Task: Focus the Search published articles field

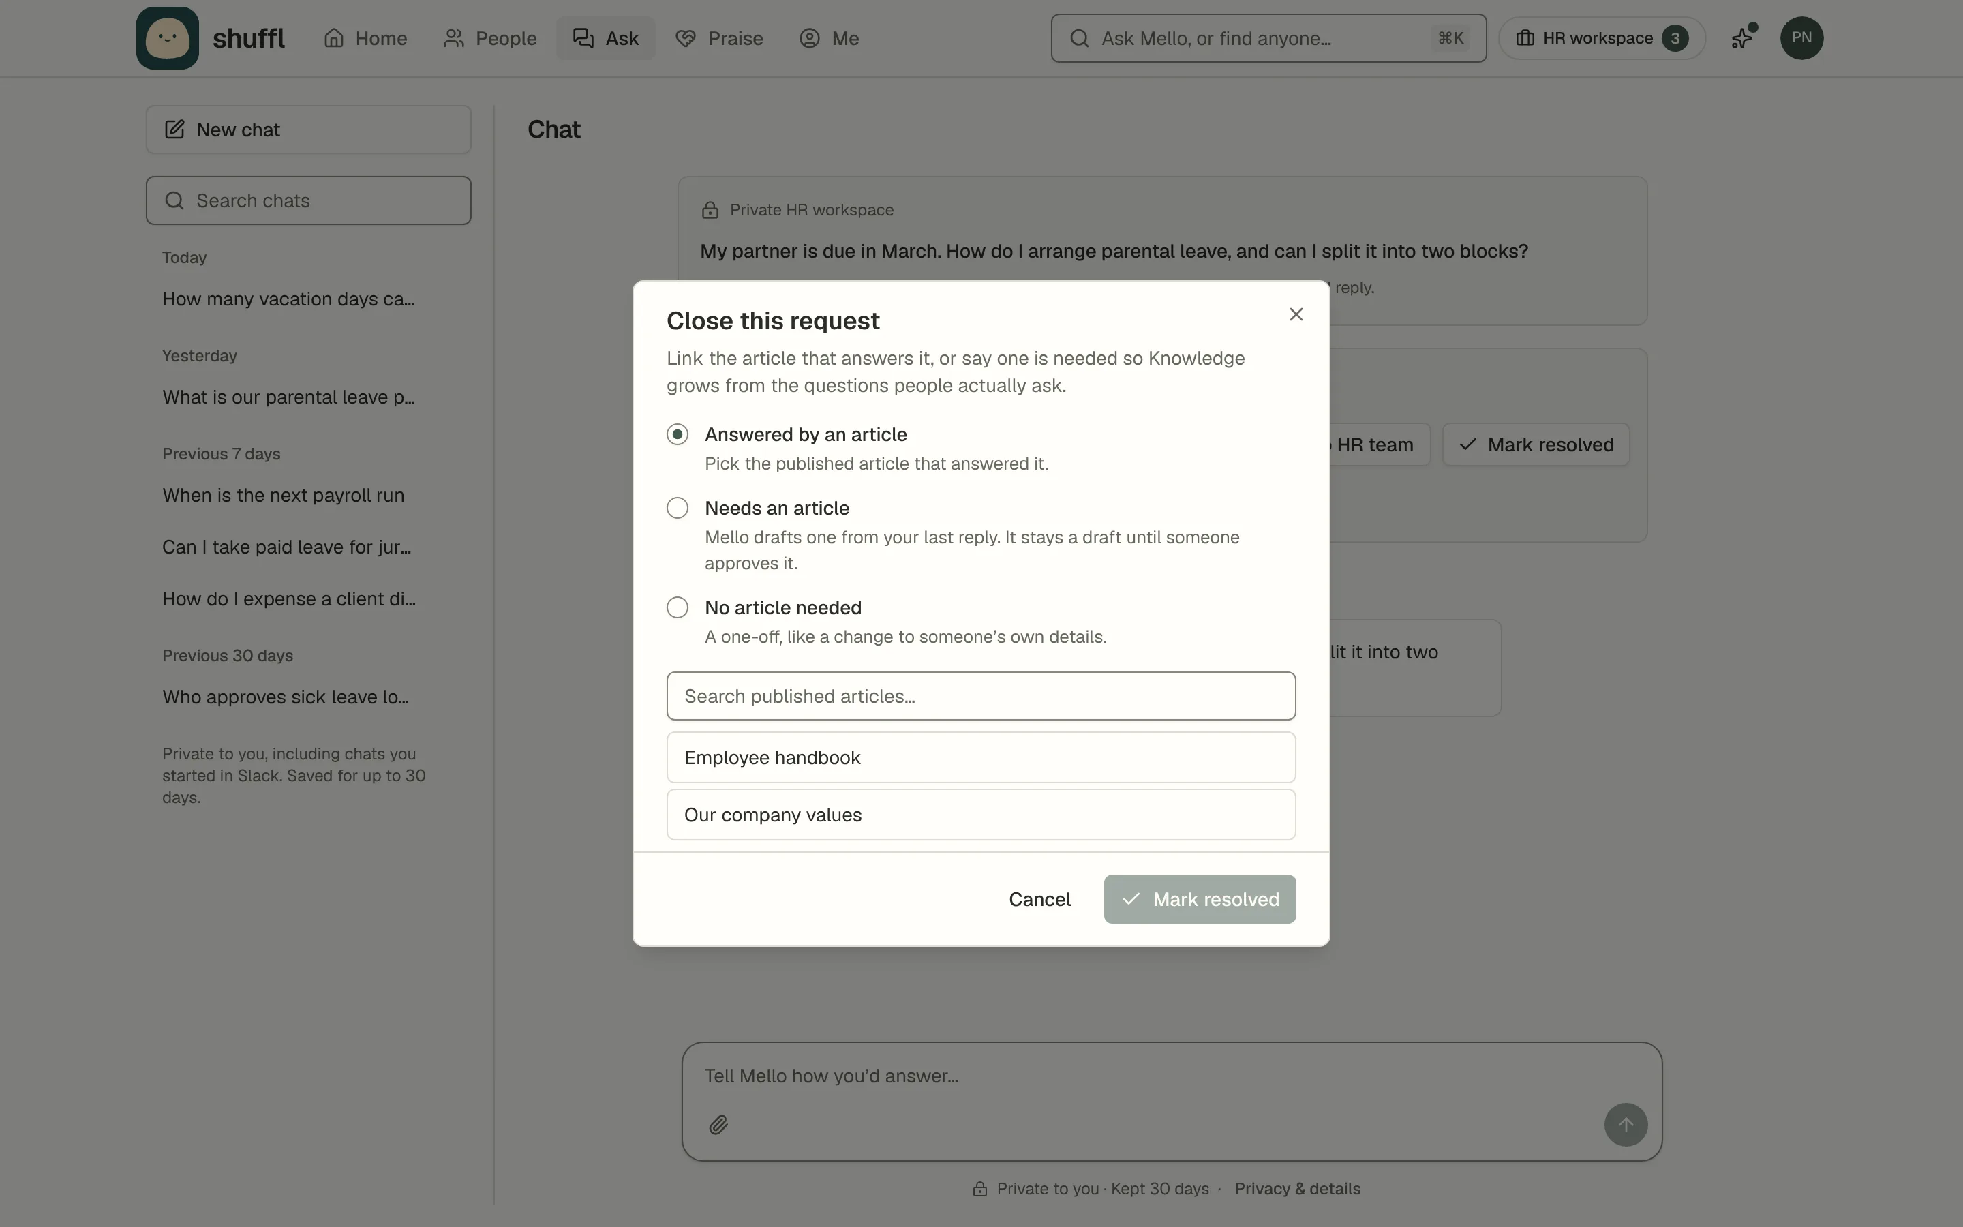Action: click(x=981, y=696)
